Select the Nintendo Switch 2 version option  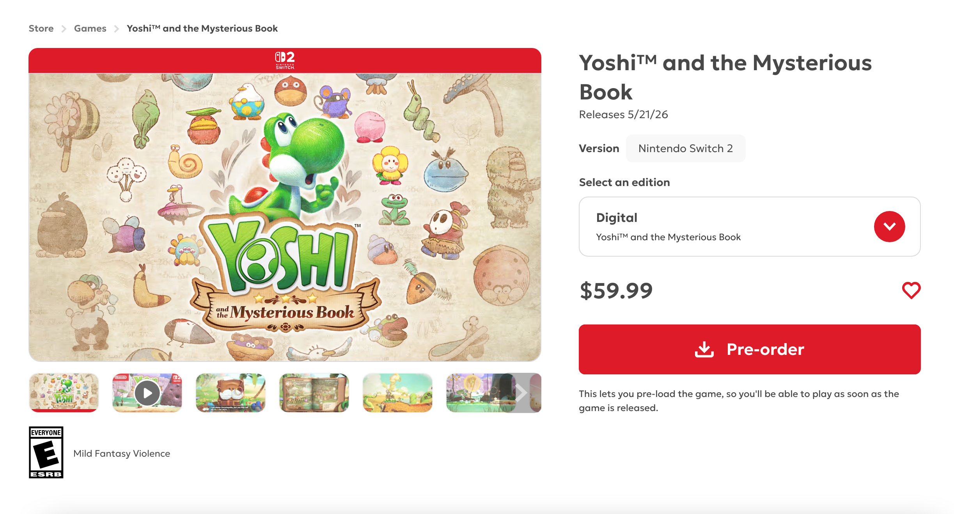(x=685, y=148)
